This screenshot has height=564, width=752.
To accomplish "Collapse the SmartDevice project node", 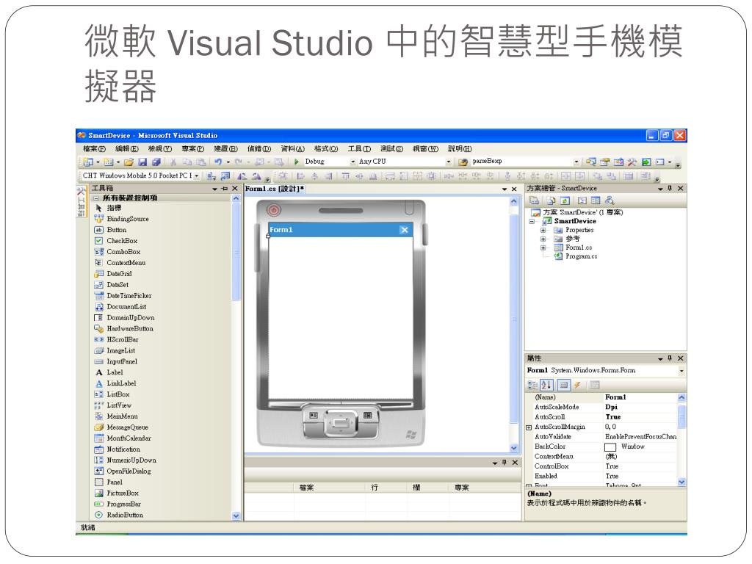I will click(x=532, y=221).
